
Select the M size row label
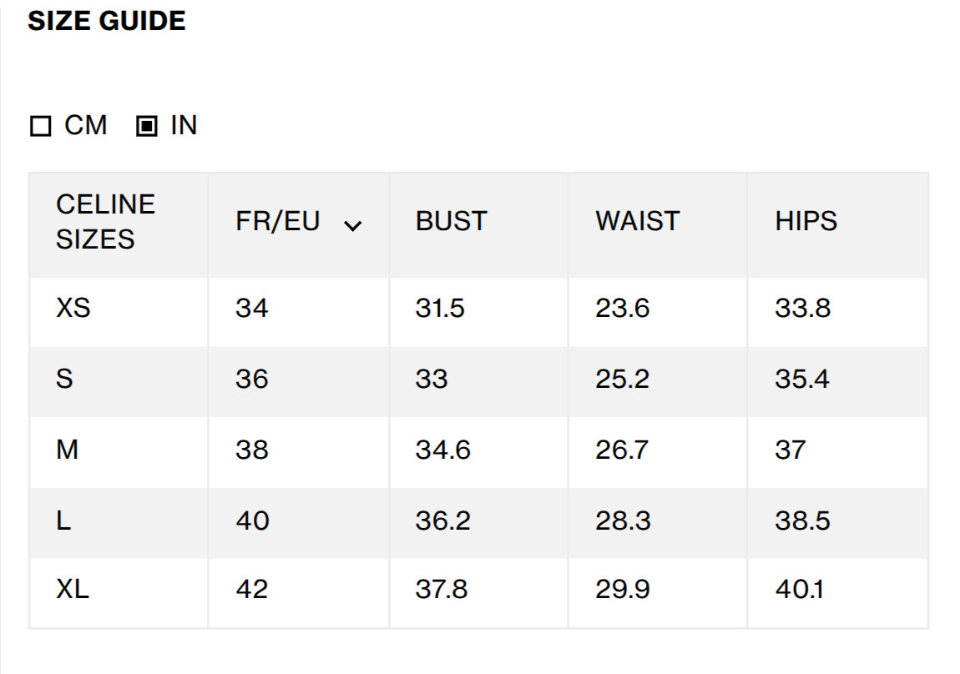68,450
